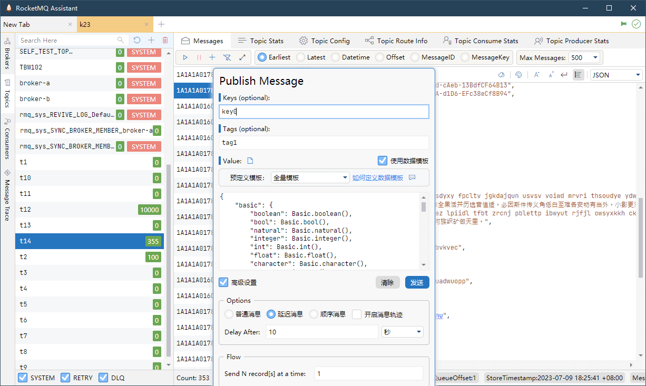
Task: Toggle the word wrap icon in the viewer toolbar
Action: pos(564,75)
